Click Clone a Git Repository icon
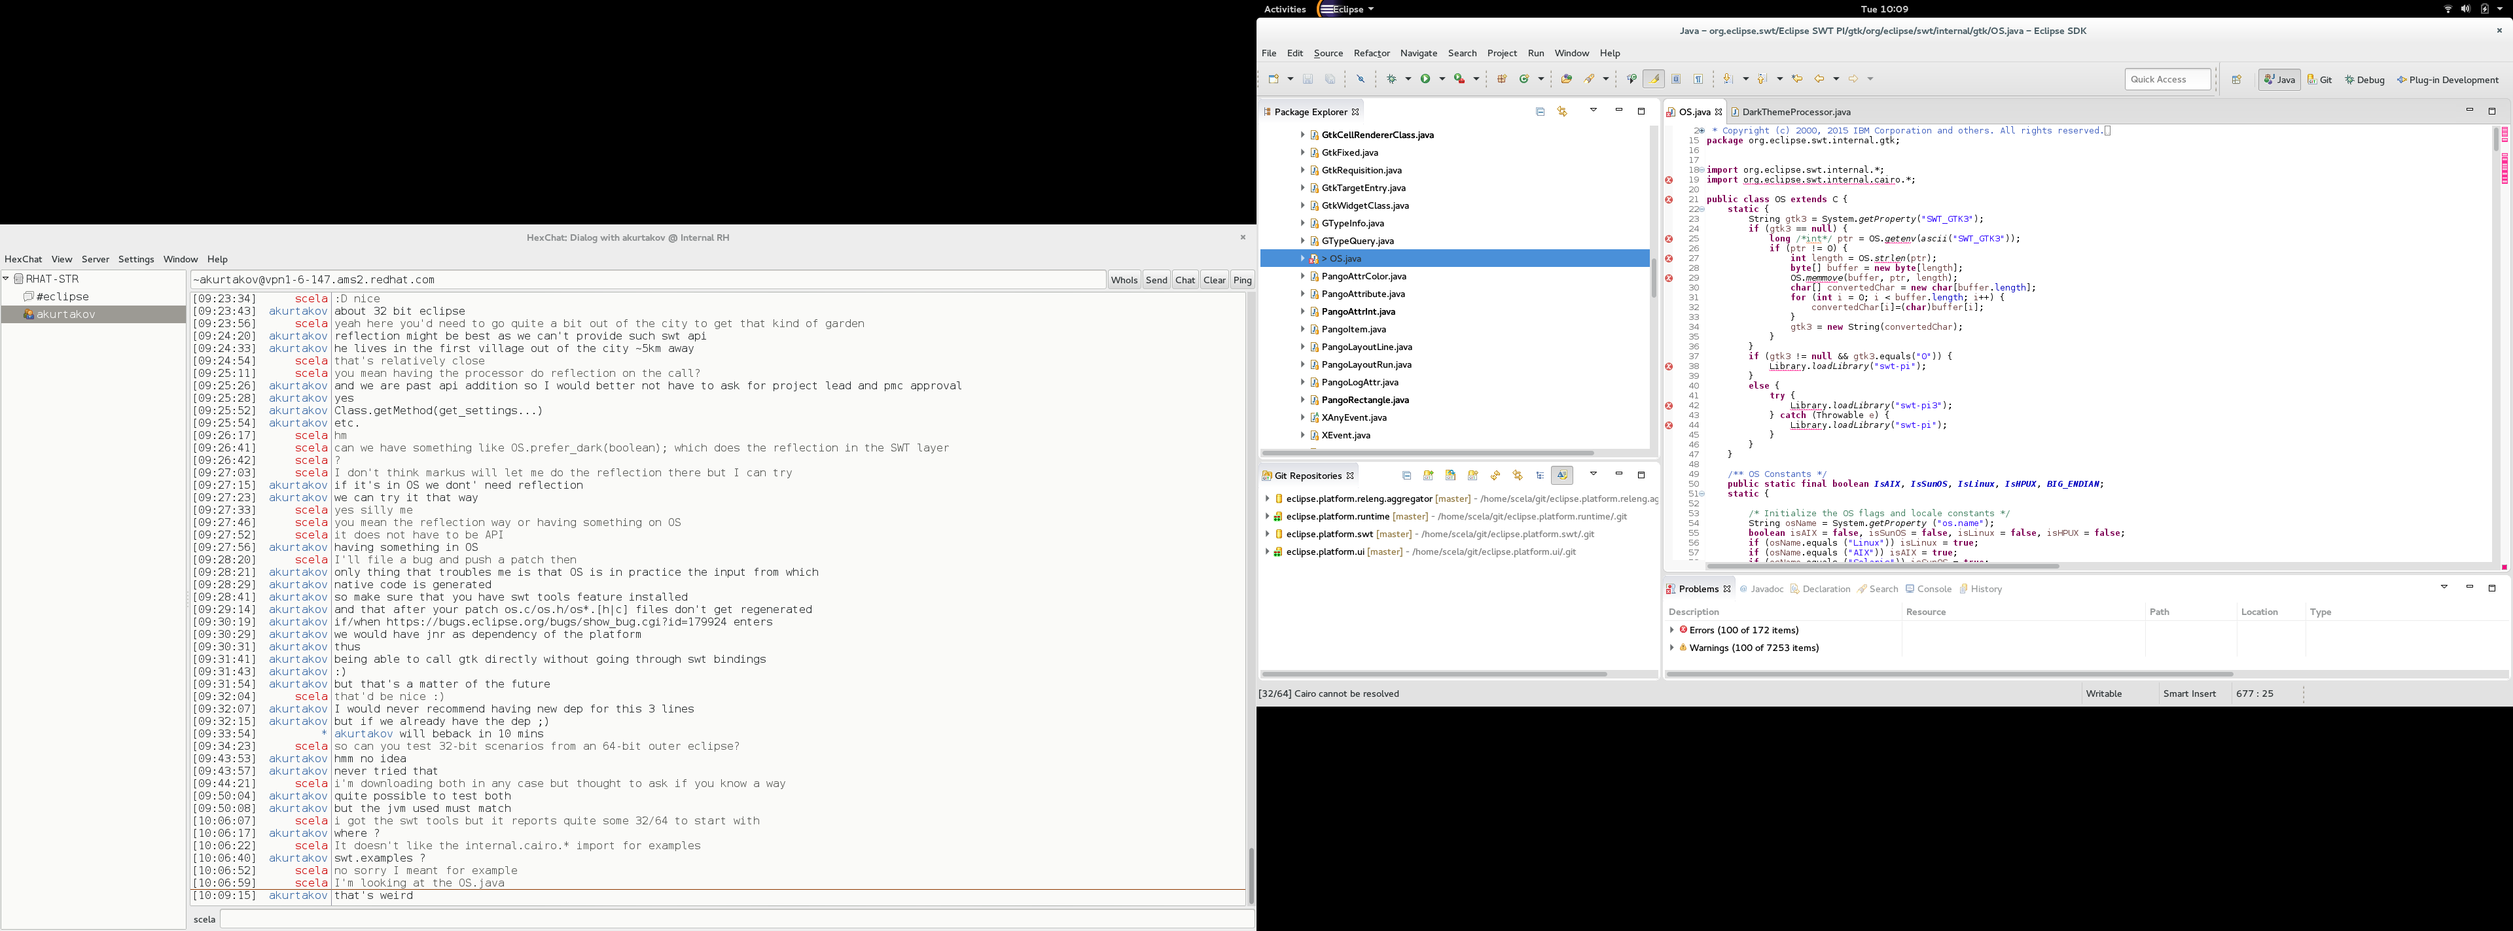The width and height of the screenshot is (2513, 931). 1451,476
